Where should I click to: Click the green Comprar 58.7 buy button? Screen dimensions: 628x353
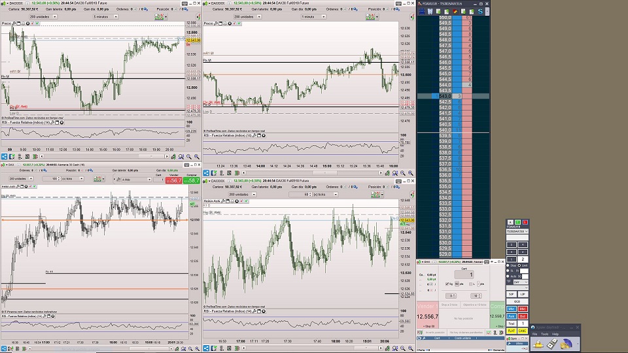tap(193, 180)
